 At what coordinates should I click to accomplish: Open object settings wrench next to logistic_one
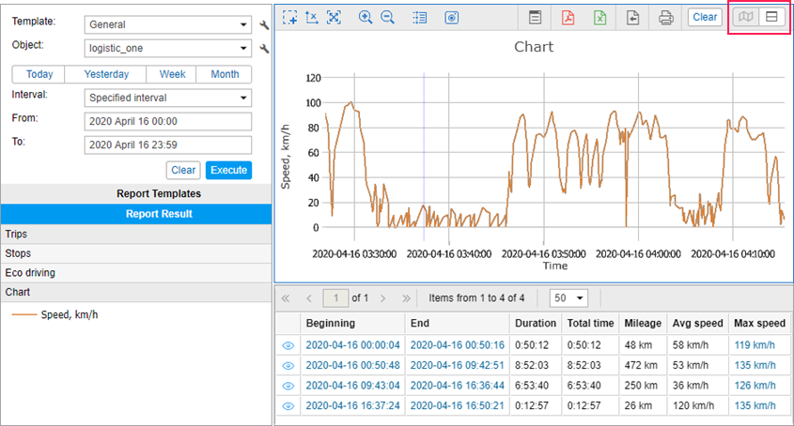coord(264,49)
